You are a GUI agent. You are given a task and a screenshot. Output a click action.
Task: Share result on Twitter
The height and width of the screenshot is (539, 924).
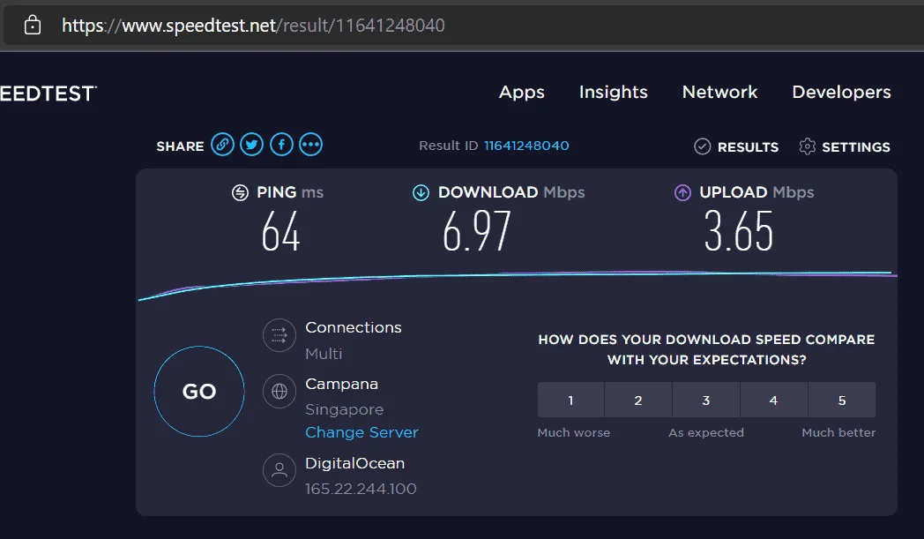tap(251, 145)
